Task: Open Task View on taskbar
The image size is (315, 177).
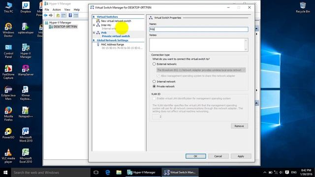Action: (96, 173)
